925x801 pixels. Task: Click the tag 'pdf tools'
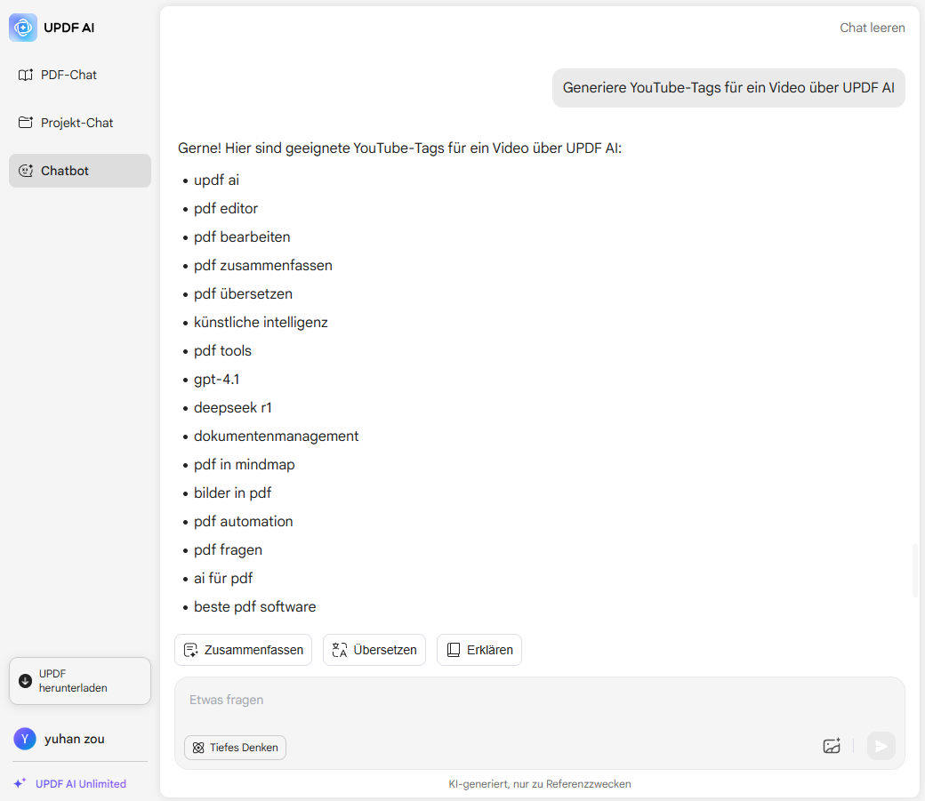pos(222,350)
